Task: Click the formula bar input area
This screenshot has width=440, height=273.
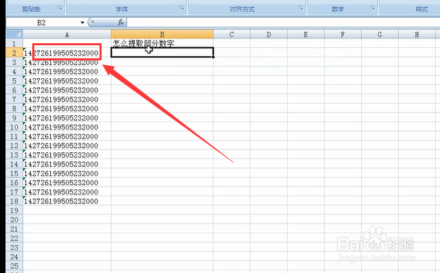Action: click(283, 23)
